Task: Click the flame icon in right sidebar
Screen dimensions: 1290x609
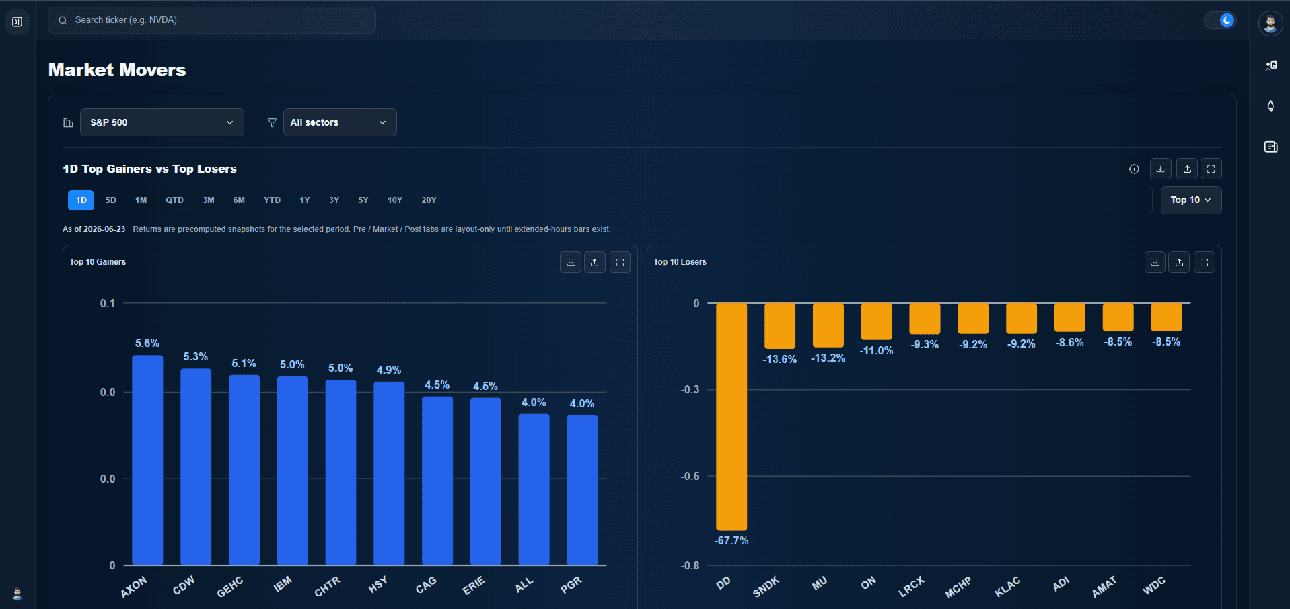Action: click(1270, 106)
